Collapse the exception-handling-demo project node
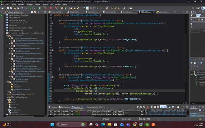The image size is (205, 128). pos(5,33)
